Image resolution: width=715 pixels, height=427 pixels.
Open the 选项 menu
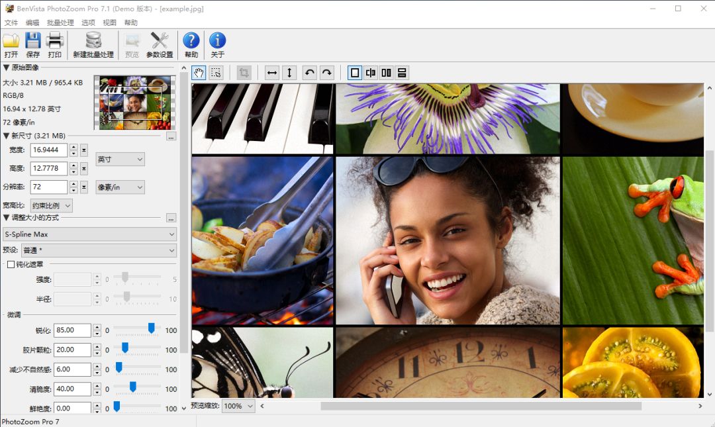[88, 23]
